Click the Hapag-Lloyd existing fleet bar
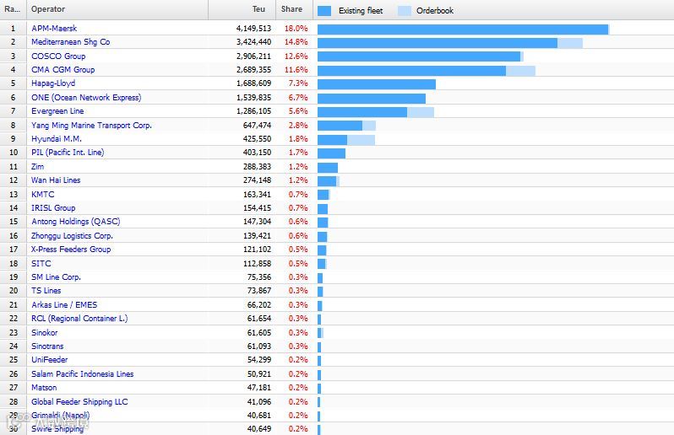 [x=377, y=84]
